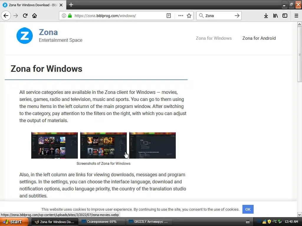Open the downloads panel
Image resolution: width=302 pixels, height=226 pixels.
point(266,16)
